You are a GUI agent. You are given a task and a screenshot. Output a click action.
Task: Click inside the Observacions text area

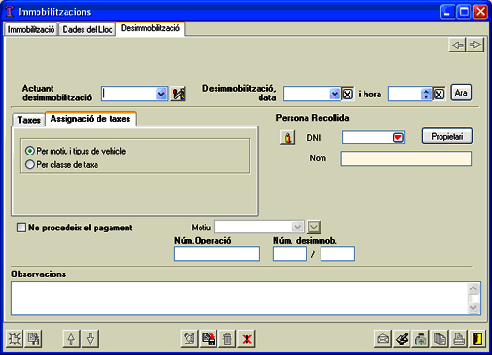(239, 298)
